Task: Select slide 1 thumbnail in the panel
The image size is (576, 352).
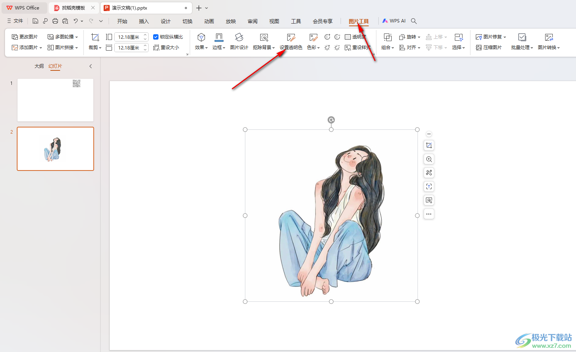Action: tap(55, 100)
